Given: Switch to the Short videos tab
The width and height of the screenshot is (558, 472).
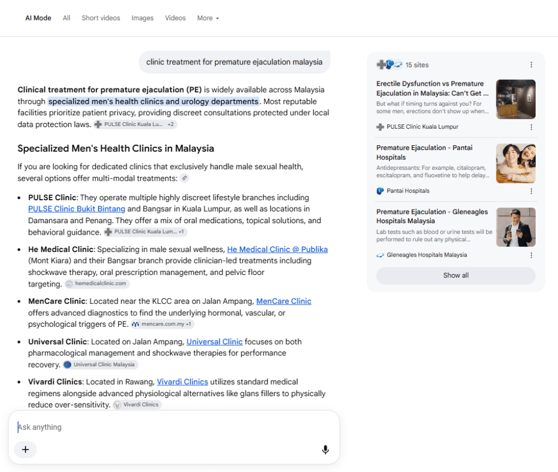Looking at the screenshot, I should coord(101,18).
